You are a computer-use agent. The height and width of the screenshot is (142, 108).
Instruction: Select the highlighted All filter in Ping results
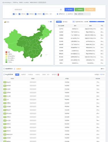point(17,75)
